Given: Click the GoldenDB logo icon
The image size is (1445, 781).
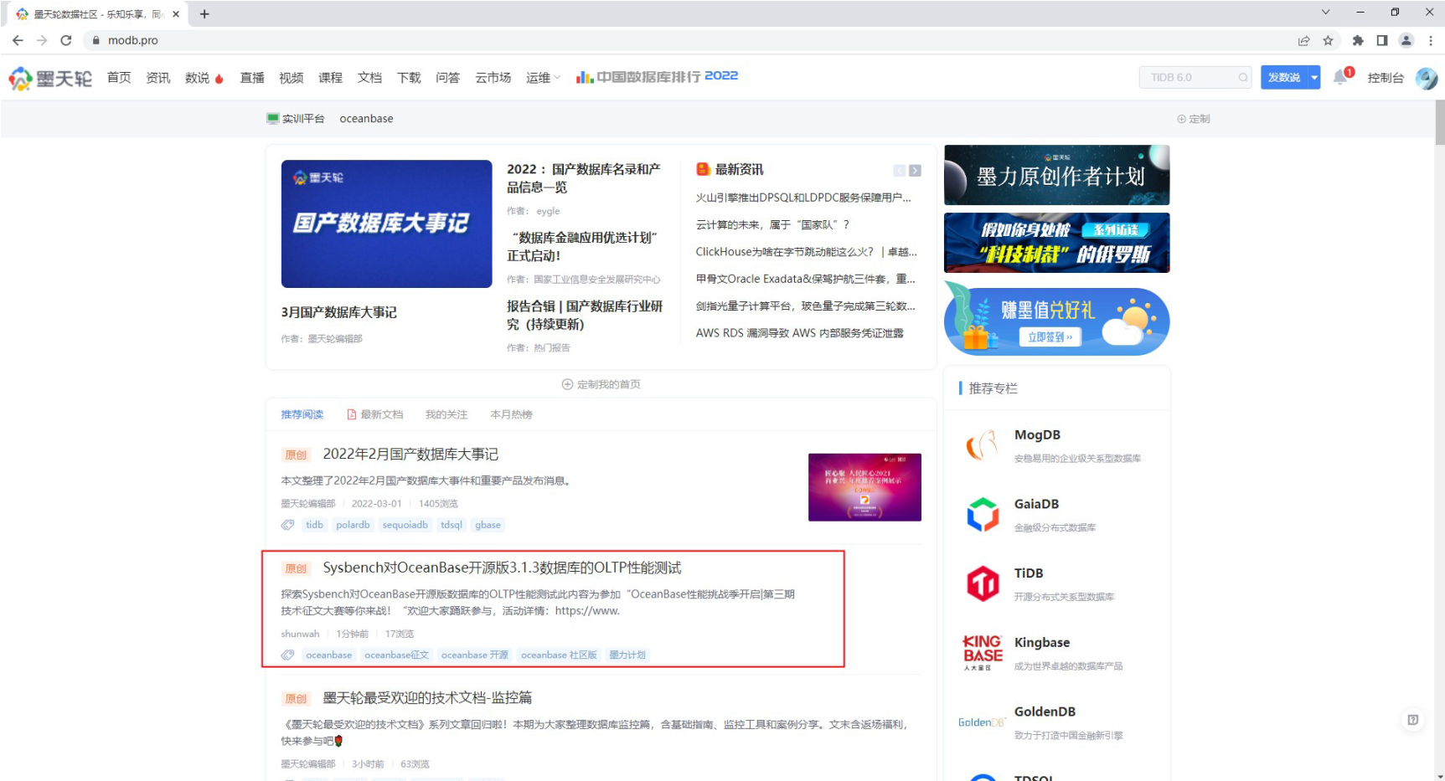Looking at the screenshot, I should point(981,722).
